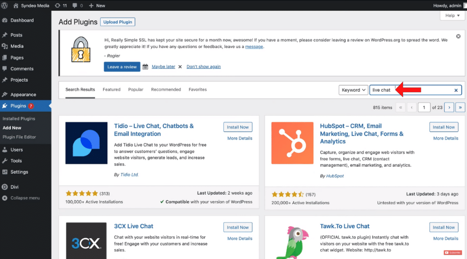
Task: Install the Tawk.To Live Chat plugin
Action: coord(444,227)
